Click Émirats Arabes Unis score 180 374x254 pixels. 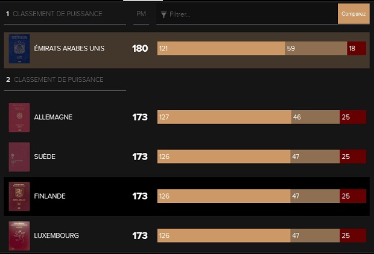click(140, 49)
